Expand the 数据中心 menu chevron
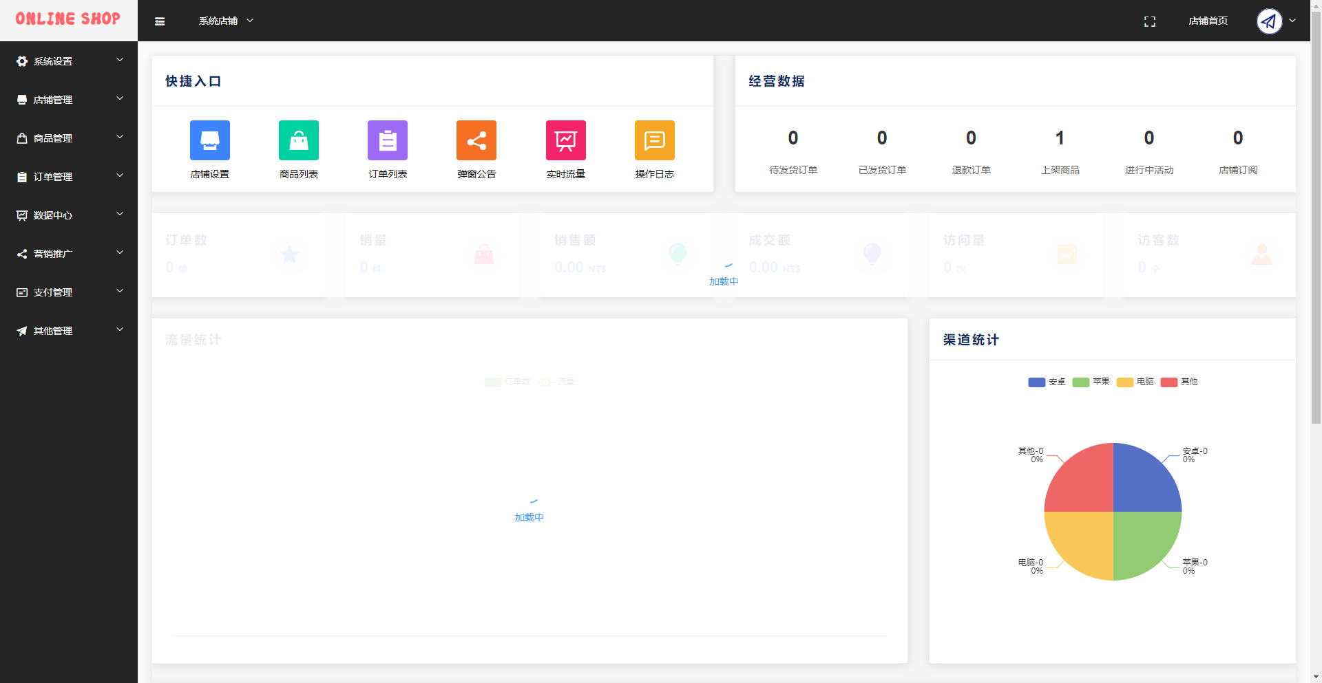The image size is (1322, 683). coord(120,214)
